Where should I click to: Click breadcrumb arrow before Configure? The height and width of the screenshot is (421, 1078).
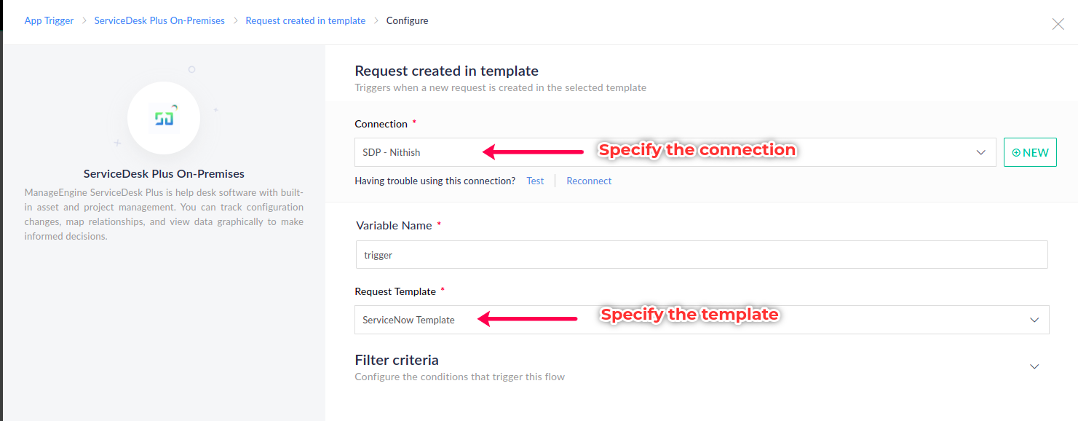(376, 21)
